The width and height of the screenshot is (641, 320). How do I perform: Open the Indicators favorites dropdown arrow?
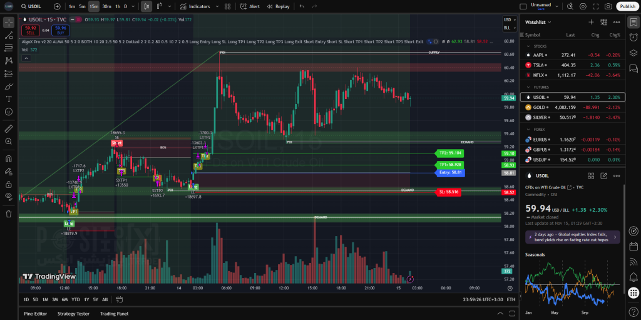pyautogui.click(x=217, y=6)
